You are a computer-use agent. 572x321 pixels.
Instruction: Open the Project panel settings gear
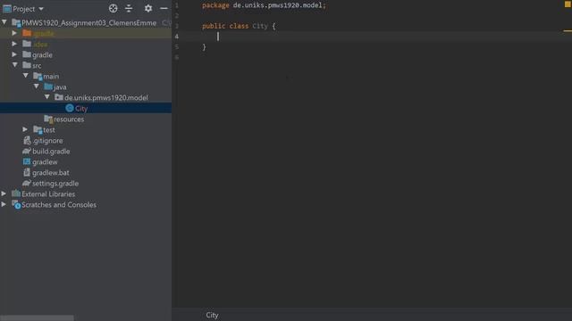coord(148,8)
